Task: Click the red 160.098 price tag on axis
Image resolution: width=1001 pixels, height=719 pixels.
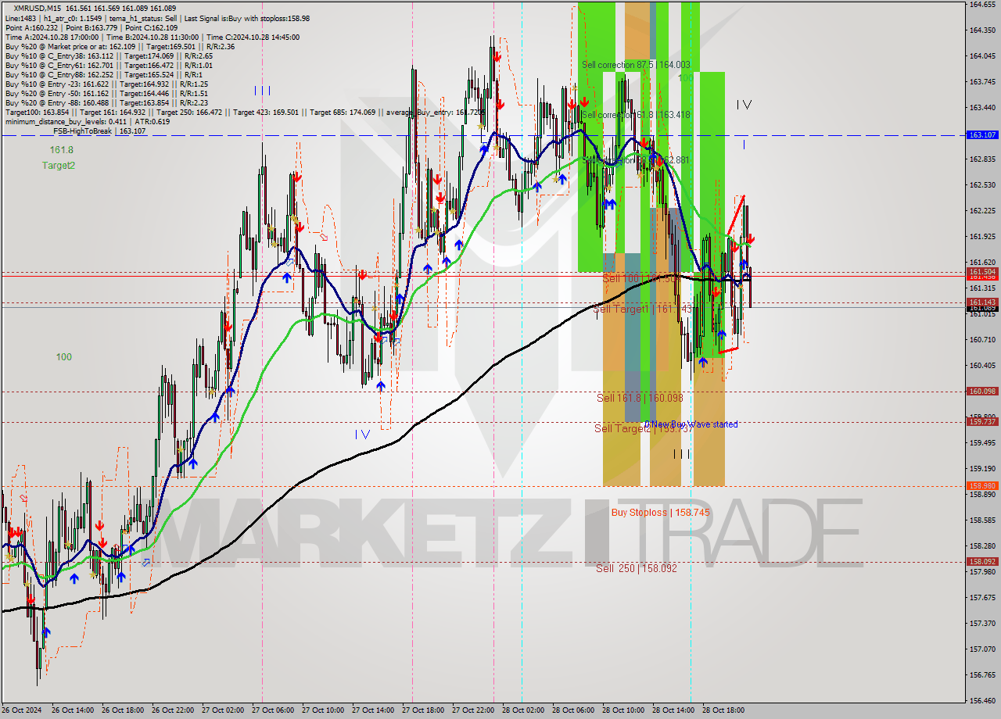Action: pyautogui.click(x=982, y=391)
